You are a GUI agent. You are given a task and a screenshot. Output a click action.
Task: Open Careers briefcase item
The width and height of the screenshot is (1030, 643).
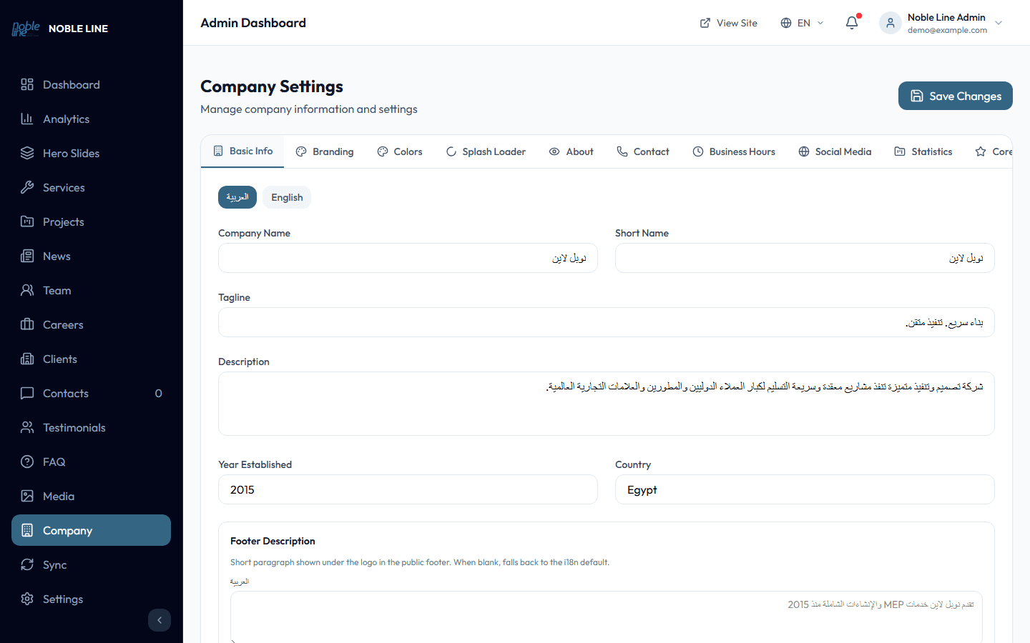[91, 324]
